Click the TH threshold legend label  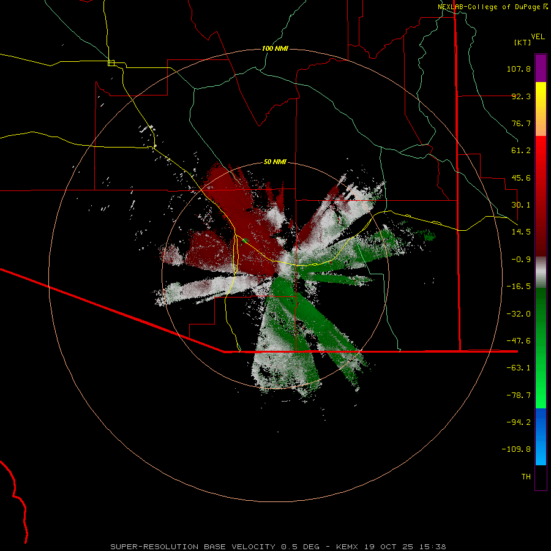526,477
